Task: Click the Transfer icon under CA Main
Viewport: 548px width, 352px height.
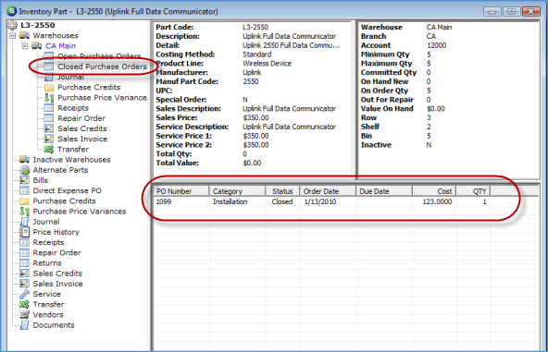Action: point(48,150)
